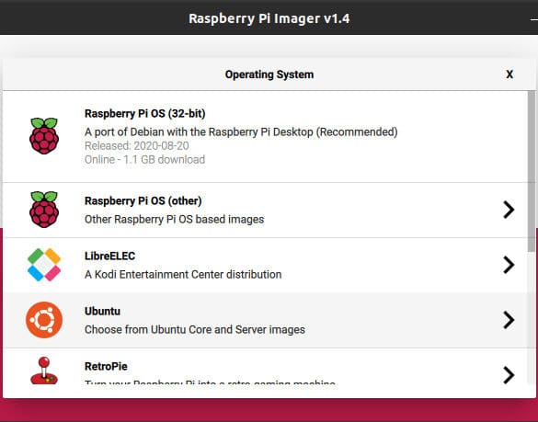Open the RetroPie entry title

tap(106, 367)
